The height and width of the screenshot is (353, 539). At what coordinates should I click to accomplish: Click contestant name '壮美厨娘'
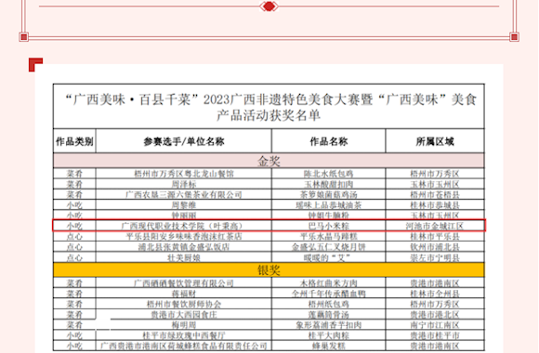click(184, 257)
